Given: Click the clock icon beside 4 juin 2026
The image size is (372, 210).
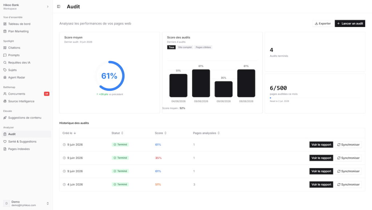Looking at the screenshot, I should tap(64, 185).
